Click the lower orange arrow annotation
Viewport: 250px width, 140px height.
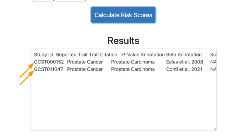click(x=27, y=78)
